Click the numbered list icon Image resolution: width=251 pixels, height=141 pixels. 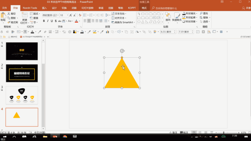coord(91,15)
